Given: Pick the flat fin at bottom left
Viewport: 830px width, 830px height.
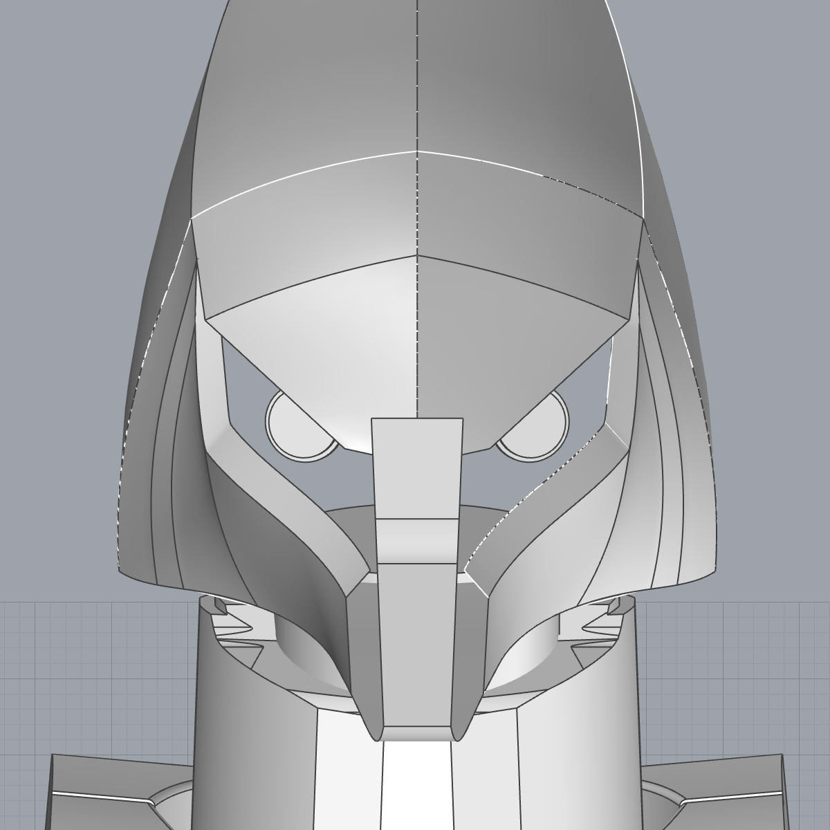Looking at the screenshot, I should 118,792.
